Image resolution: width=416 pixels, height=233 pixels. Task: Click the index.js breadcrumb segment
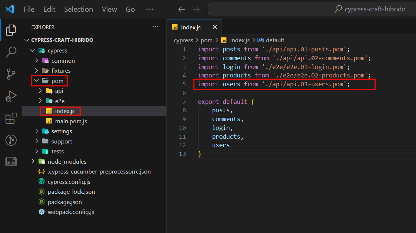[x=240, y=40]
